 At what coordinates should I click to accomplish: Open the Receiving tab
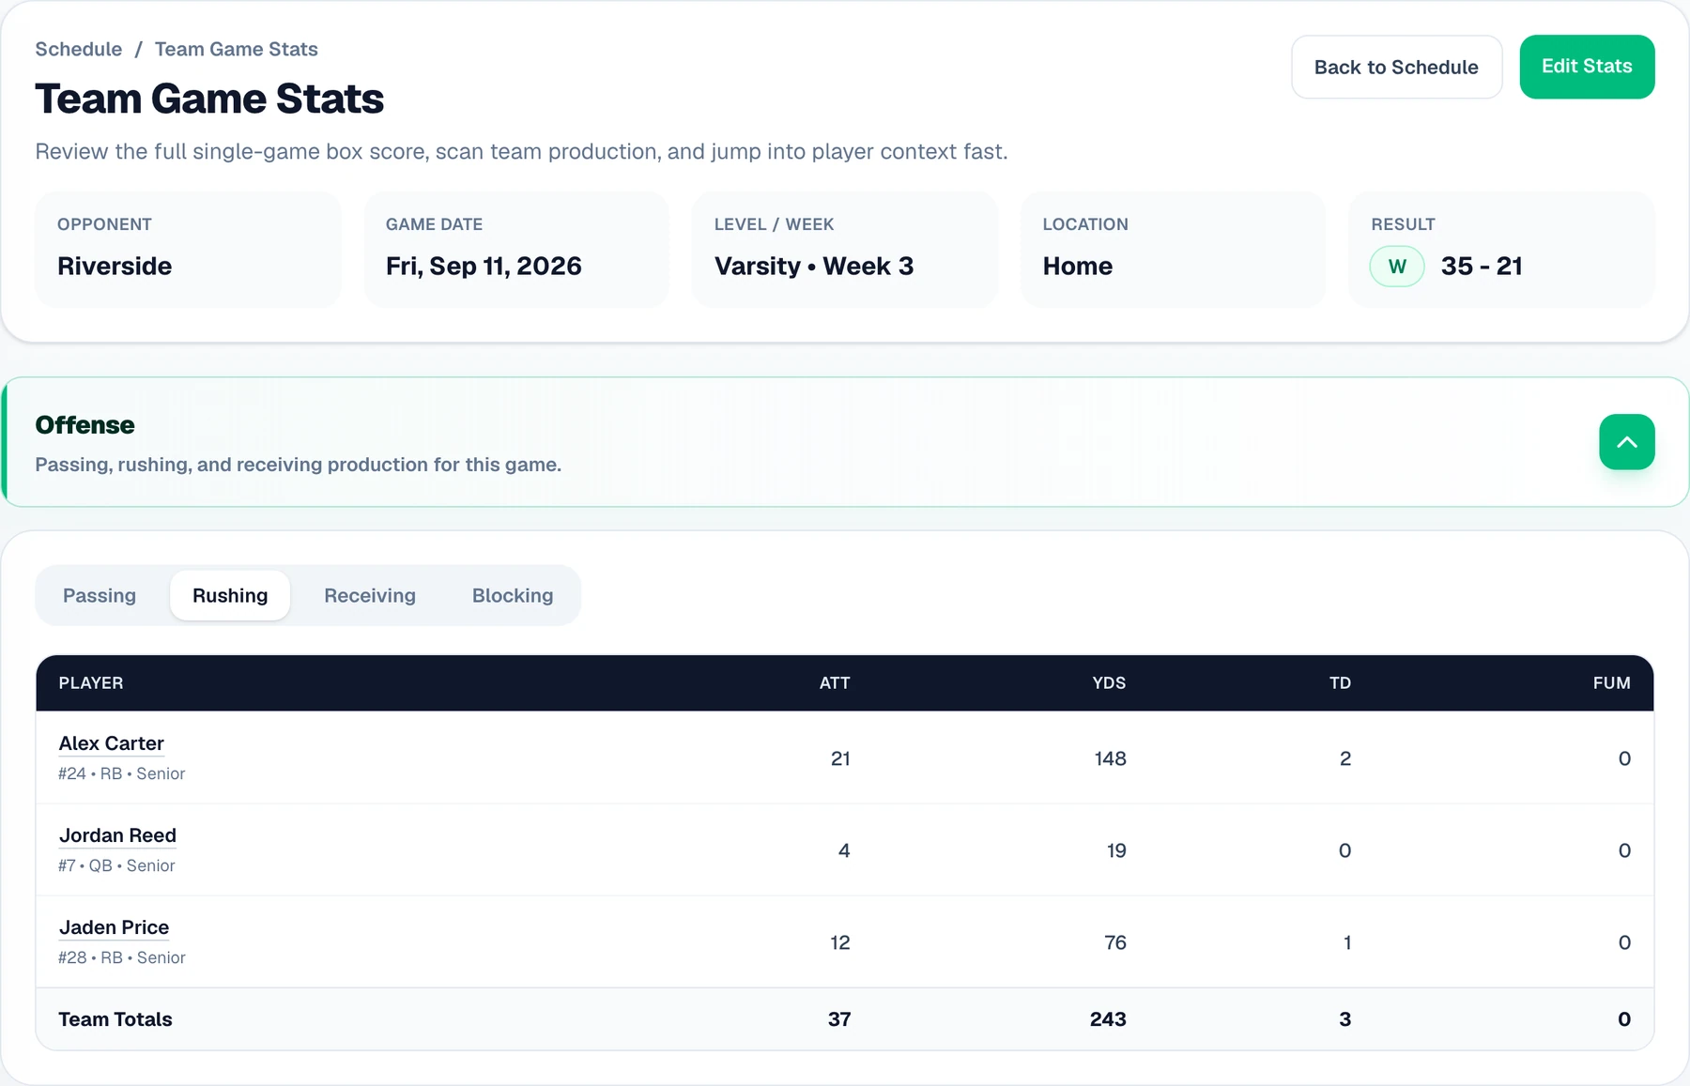(370, 595)
